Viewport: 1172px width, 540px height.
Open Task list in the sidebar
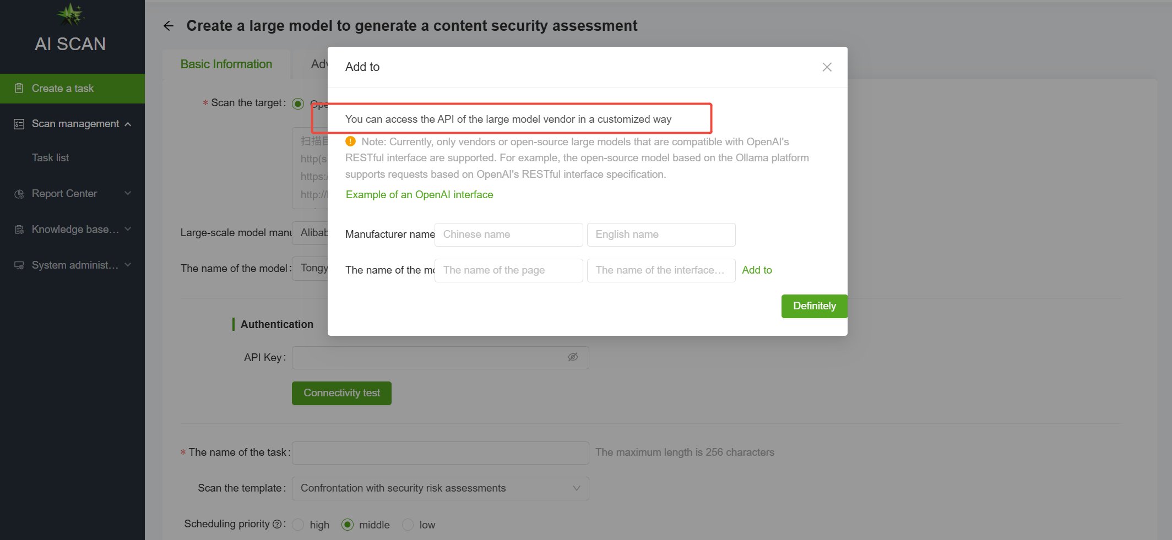coord(50,158)
